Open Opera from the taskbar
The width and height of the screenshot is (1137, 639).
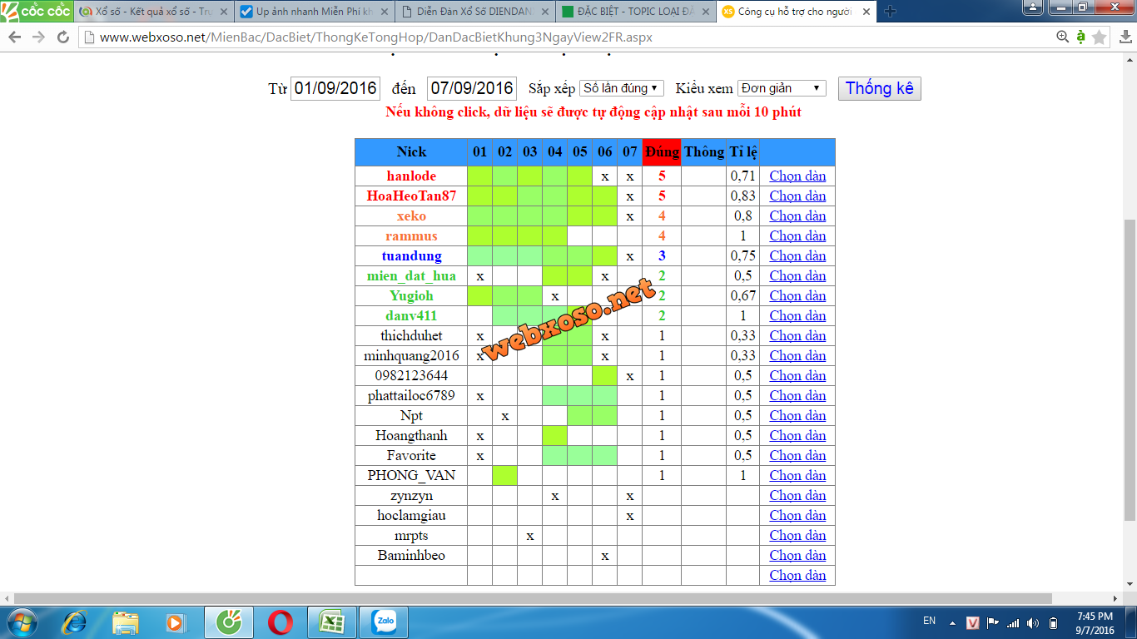click(x=280, y=622)
